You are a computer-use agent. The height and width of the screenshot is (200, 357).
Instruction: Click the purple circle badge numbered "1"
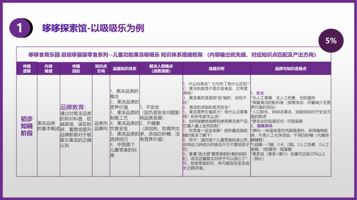point(20,28)
